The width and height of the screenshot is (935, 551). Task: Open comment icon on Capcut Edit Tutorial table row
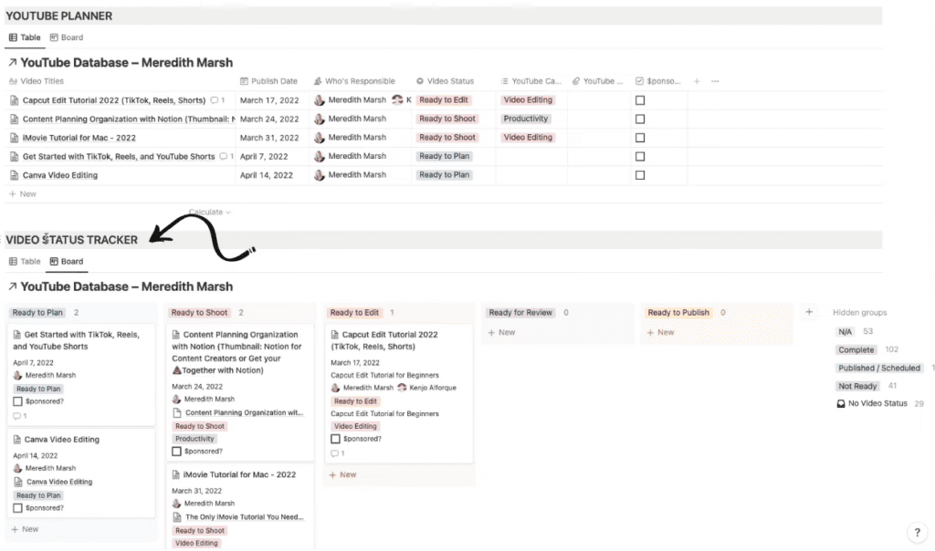coord(214,100)
